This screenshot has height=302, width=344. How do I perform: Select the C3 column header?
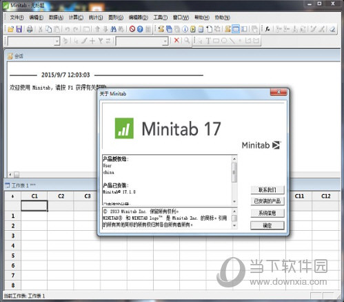click(88, 196)
